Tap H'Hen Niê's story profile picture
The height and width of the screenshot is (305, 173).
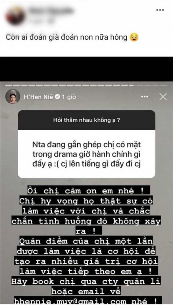(x=13, y=97)
